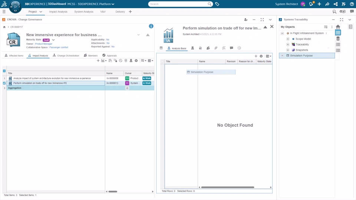356x200 pixels.
Task: Uncheck the Perform simulation row checkbox
Action: pos(4,83)
